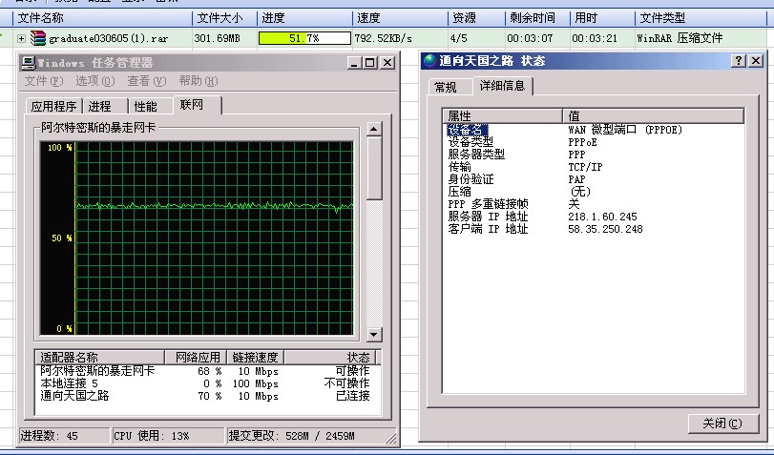Click the 进程数: 45 status bar entry
The height and width of the screenshot is (455, 774).
(64, 436)
